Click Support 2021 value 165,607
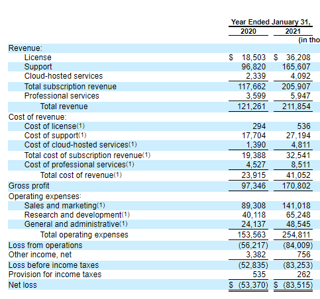Viewport: 320px width, 299px height. tap(296, 67)
